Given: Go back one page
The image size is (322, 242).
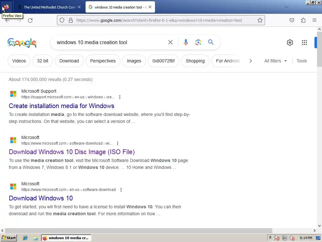Looking at the screenshot, I should point(8,20).
